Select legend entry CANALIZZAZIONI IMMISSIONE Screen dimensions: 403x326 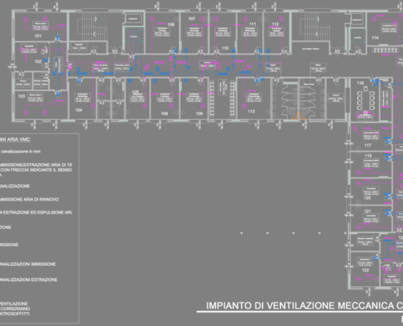[x=28, y=264]
